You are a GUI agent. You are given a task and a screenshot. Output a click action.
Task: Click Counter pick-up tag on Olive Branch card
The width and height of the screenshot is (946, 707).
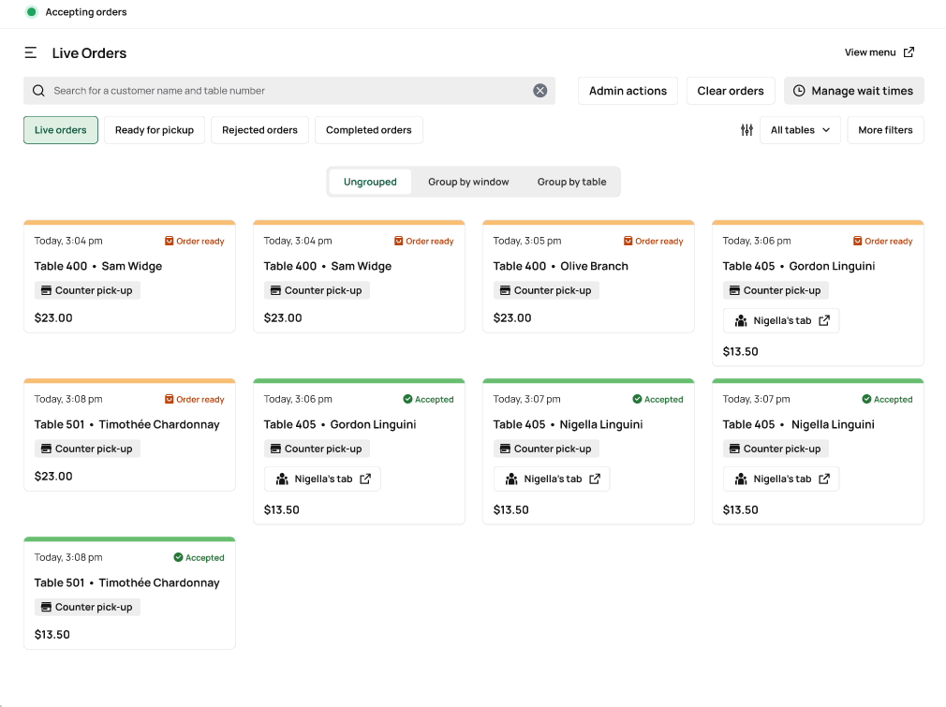pos(546,291)
